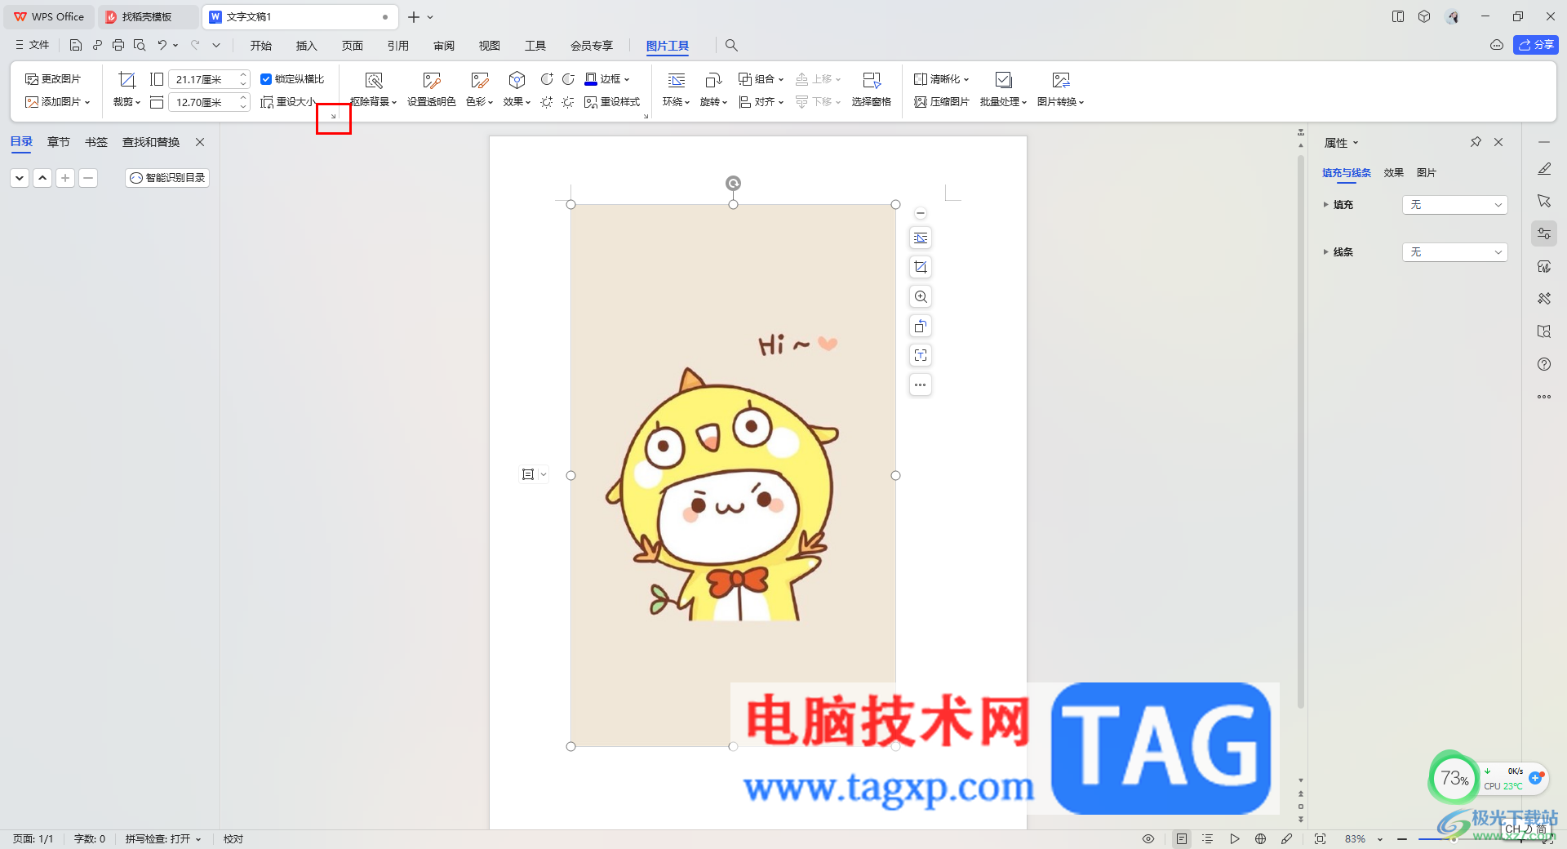The width and height of the screenshot is (1567, 849).
Task: Toggle the settings sliders icon in right sidebar
Action: 1544,233
